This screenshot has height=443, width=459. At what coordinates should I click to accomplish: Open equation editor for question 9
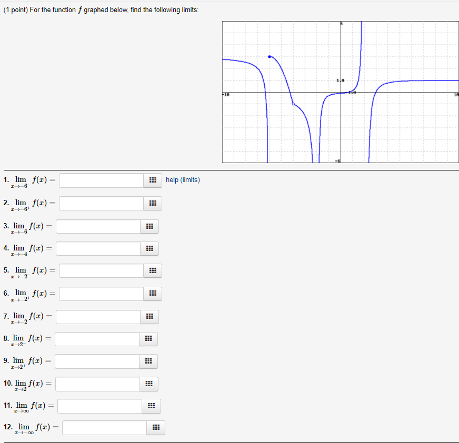(x=148, y=361)
